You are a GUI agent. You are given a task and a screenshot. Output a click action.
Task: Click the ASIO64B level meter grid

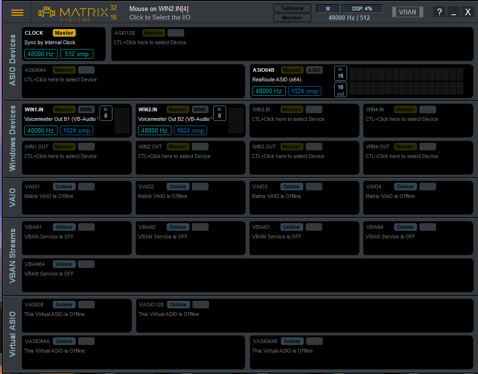click(x=407, y=81)
